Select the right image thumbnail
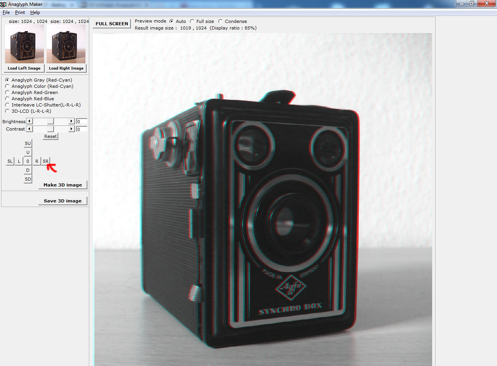 [66, 44]
